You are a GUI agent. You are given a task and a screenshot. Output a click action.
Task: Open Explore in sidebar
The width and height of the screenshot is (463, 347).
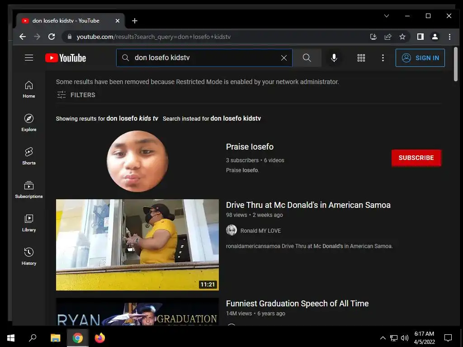pos(29,123)
